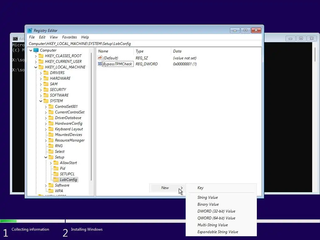Click the 0x00000001 (1) data cell

click(x=185, y=64)
